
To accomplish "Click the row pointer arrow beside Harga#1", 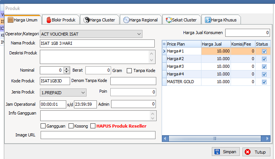I will [x=164, y=51].
